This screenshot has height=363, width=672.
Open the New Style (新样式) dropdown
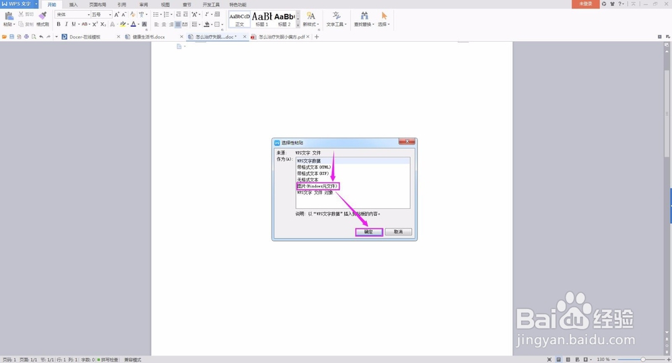[310, 19]
